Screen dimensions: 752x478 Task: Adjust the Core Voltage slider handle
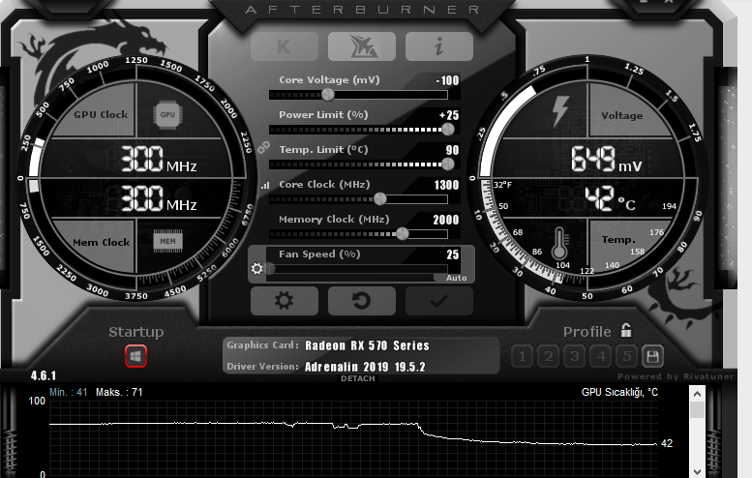[328, 95]
